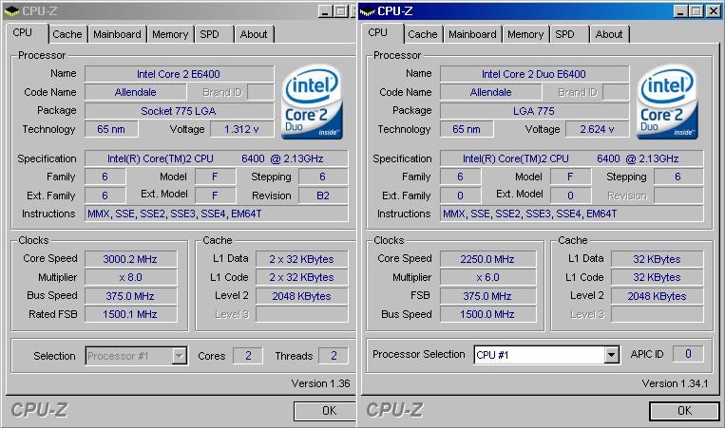Click FSB '375.0 MHz' in right window

click(487, 296)
